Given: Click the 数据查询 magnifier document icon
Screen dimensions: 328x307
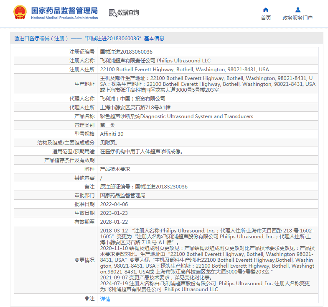Looking at the screenshot, I should pos(112,13).
